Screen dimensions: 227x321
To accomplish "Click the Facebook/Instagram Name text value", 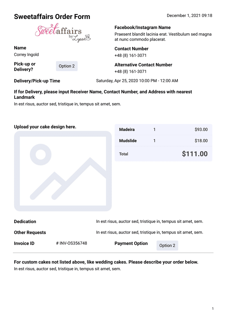I will pos(163,37).
